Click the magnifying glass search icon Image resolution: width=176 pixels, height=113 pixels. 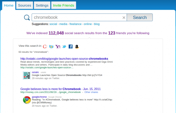[x=27, y=17]
